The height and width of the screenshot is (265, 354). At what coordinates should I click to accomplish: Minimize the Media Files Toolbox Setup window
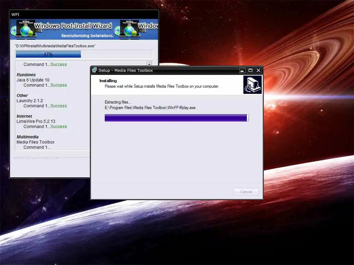click(242, 70)
